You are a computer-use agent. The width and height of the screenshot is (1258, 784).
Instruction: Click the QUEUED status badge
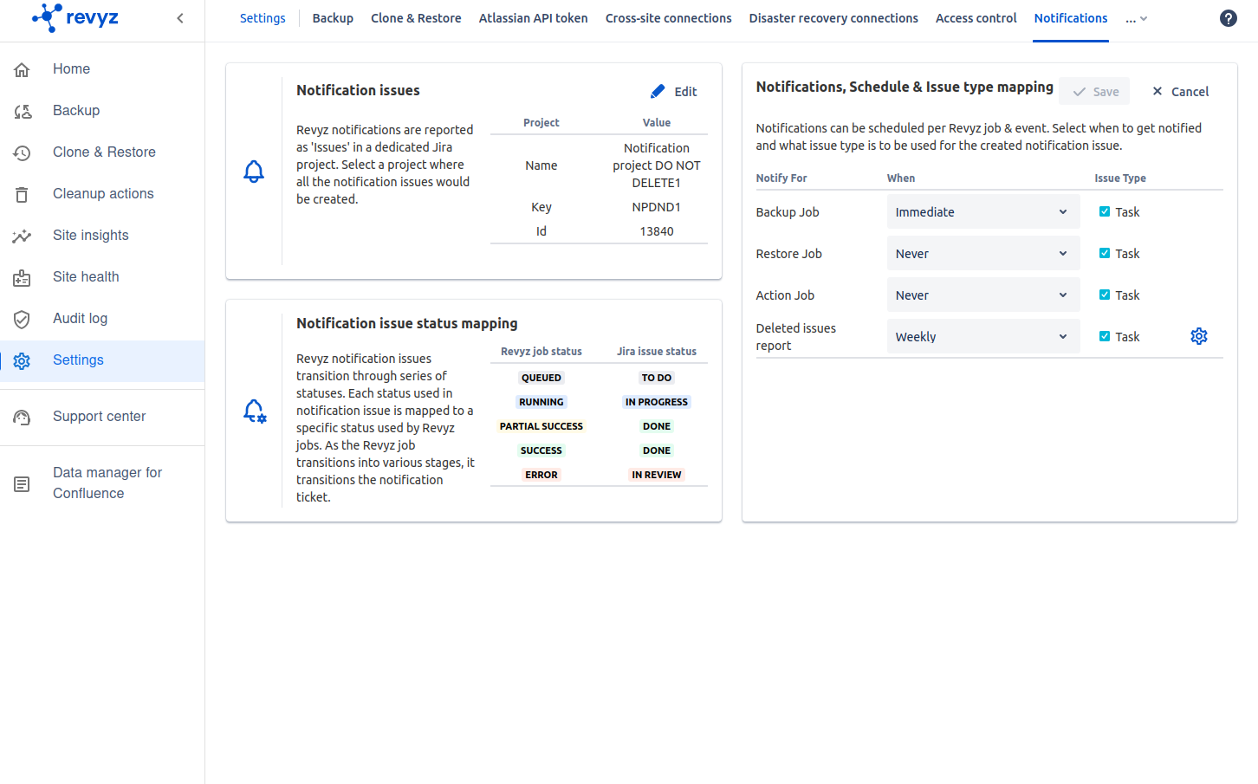pos(541,378)
